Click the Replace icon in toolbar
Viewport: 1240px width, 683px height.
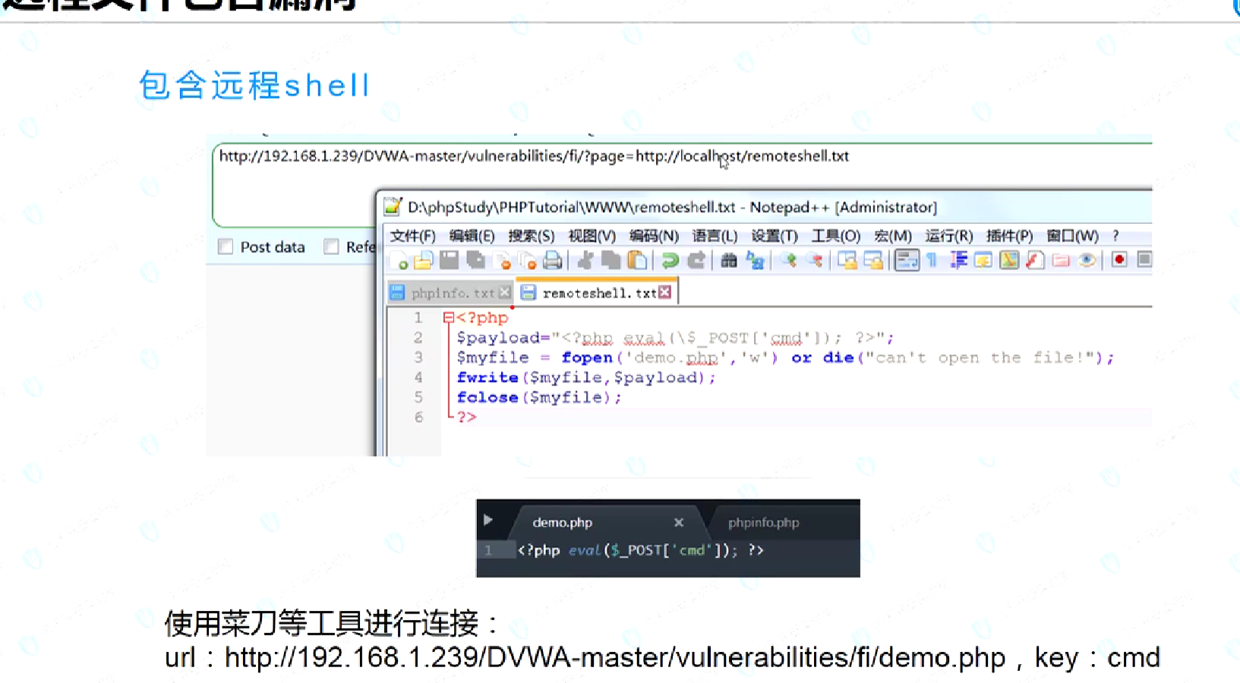756,261
